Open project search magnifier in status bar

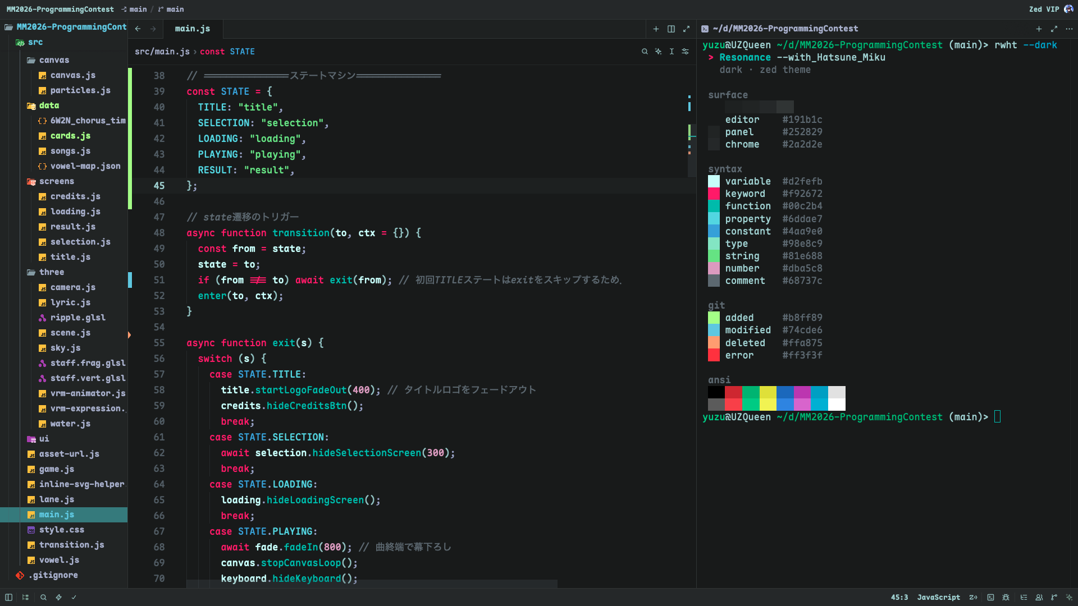pos(43,598)
